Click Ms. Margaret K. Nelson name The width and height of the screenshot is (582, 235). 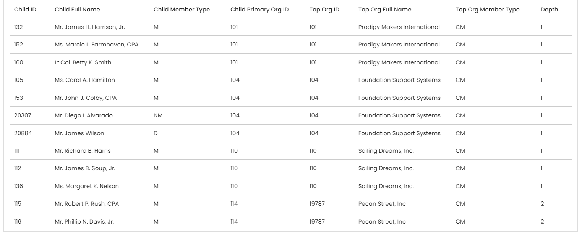pyautogui.click(x=87, y=186)
